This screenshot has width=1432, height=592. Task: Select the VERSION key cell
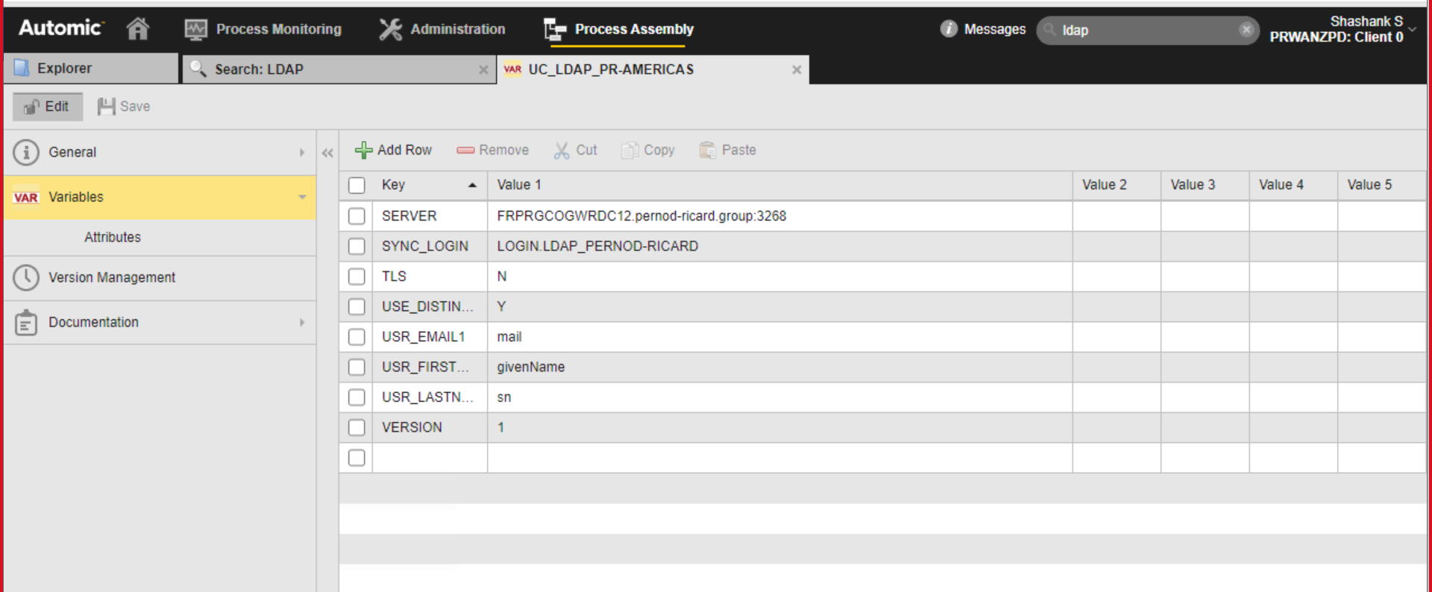coord(430,427)
